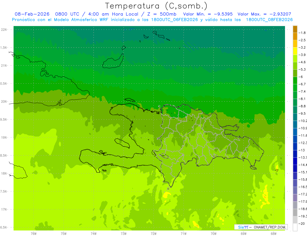307x237 pixels.
Task: Click the legend value '-6.7'
Action: pos(302,84)
